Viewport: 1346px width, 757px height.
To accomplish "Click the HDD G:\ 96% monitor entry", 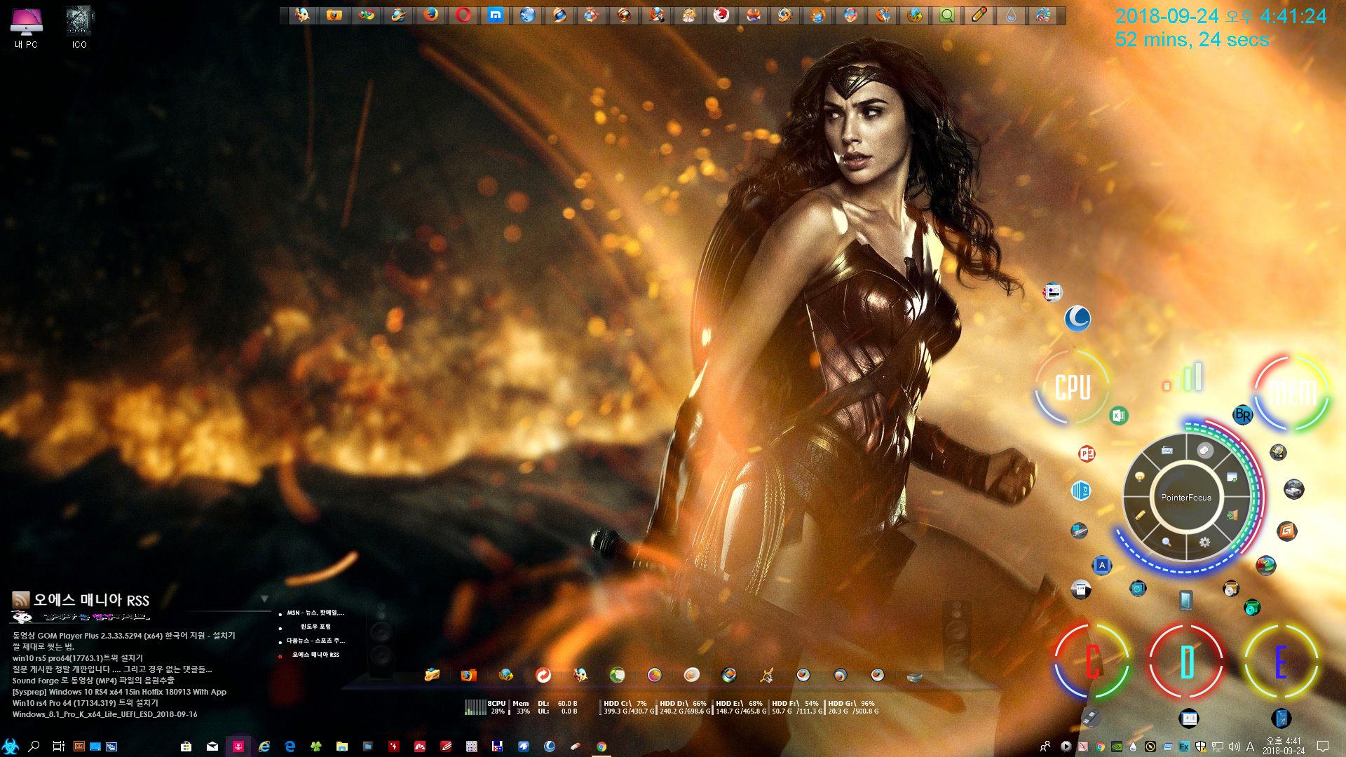I will tap(853, 707).
